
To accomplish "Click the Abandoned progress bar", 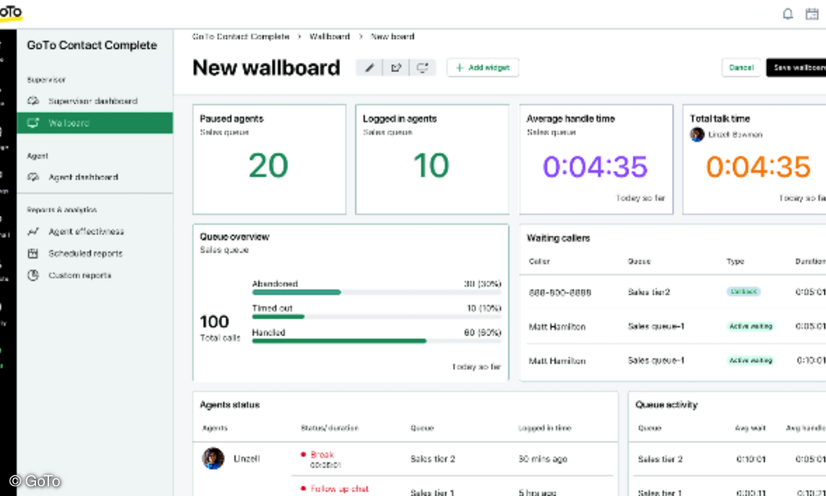I will click(377, 292).
